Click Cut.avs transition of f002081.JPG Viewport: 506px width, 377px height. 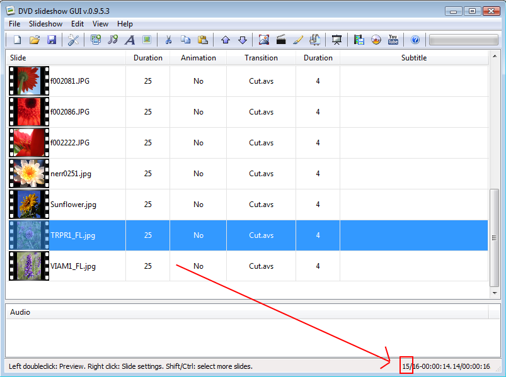coord(261,81)
